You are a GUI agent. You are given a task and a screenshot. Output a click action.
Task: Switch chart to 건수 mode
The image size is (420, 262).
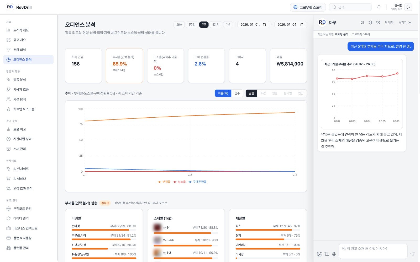coord(237,93)
